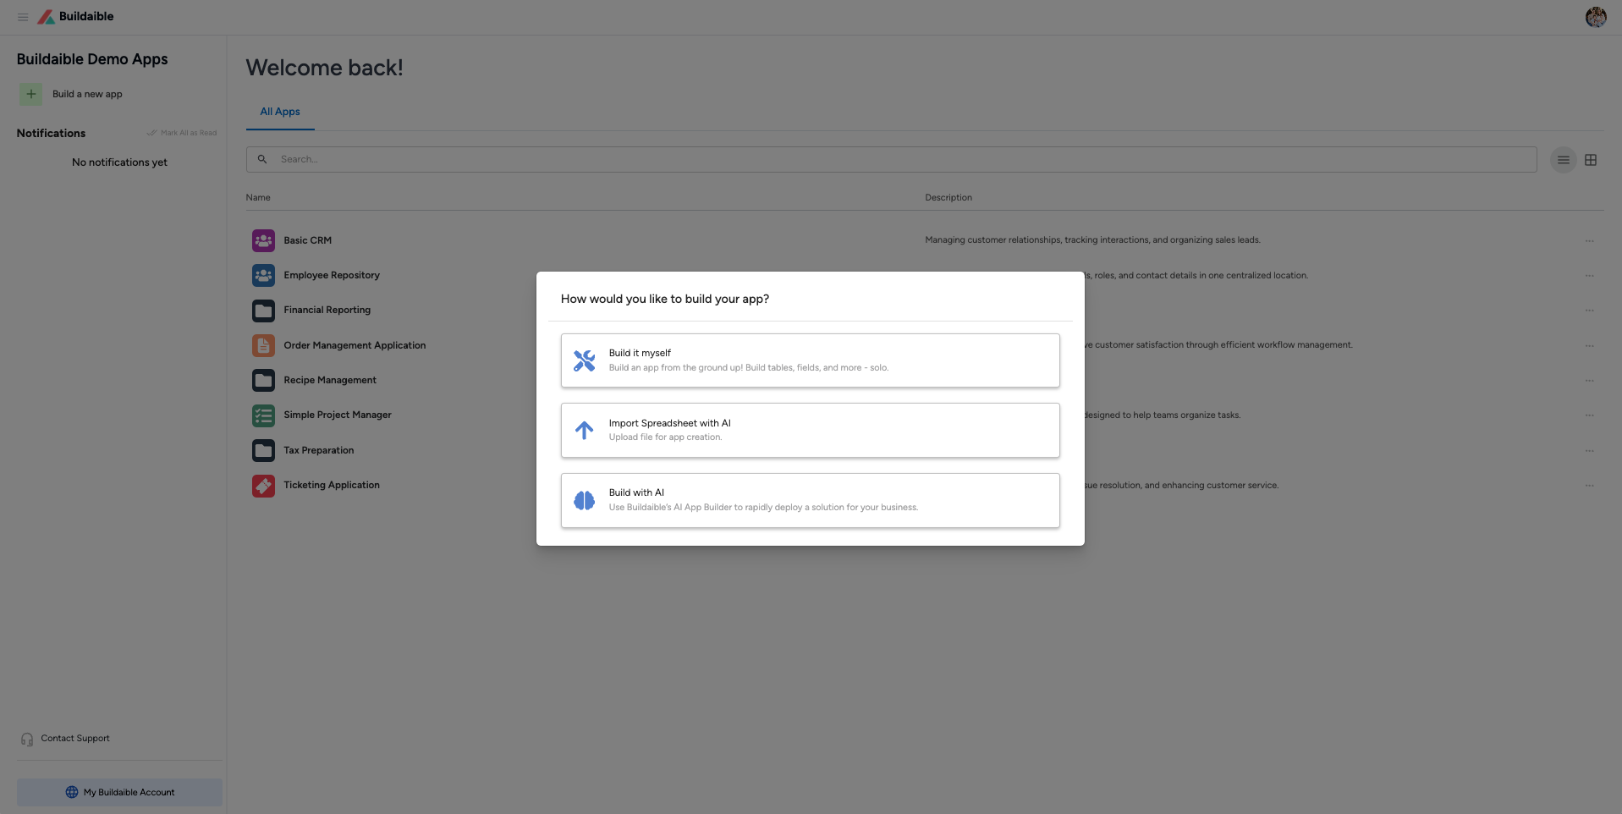Image resolution: width=1622 pixels, height=814 pixels.
Task: Select the All Apps tab
Action: [x=280, y=112]
